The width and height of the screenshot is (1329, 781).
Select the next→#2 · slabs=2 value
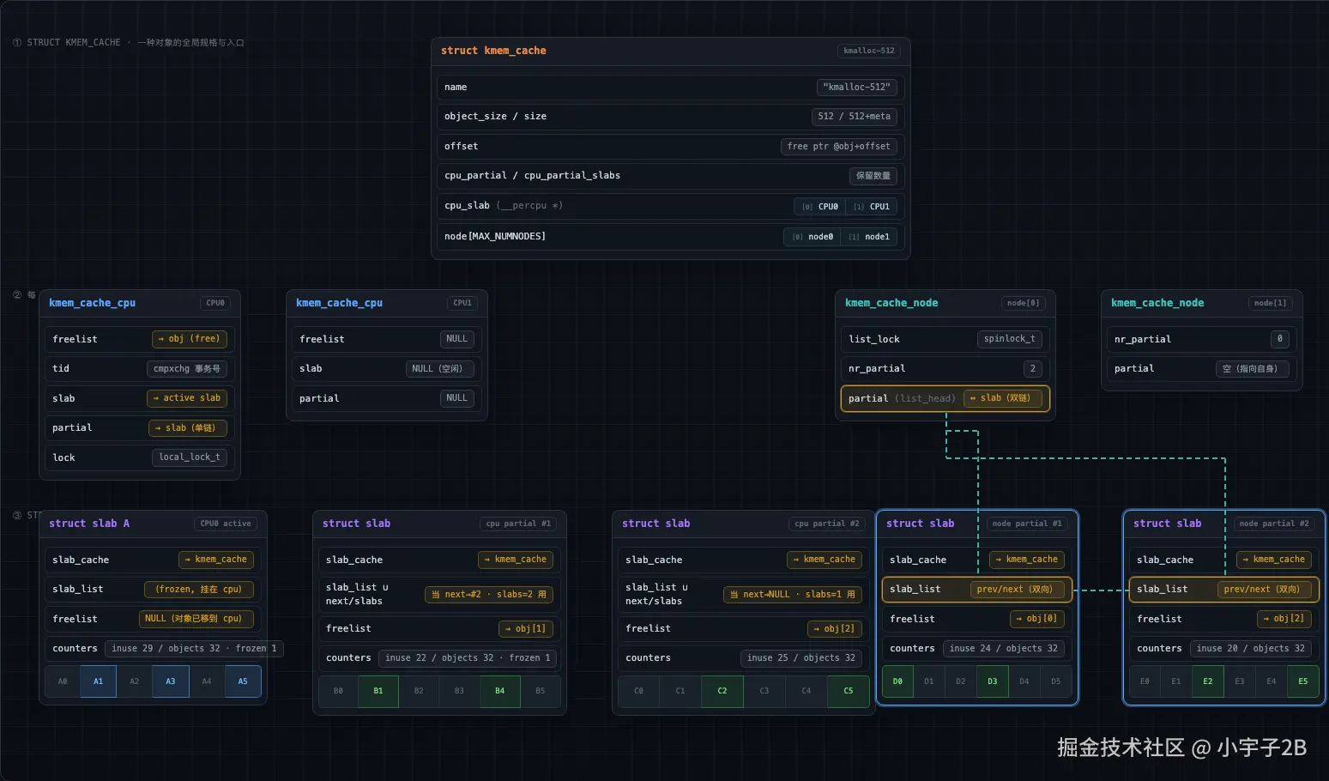(489, 595)
